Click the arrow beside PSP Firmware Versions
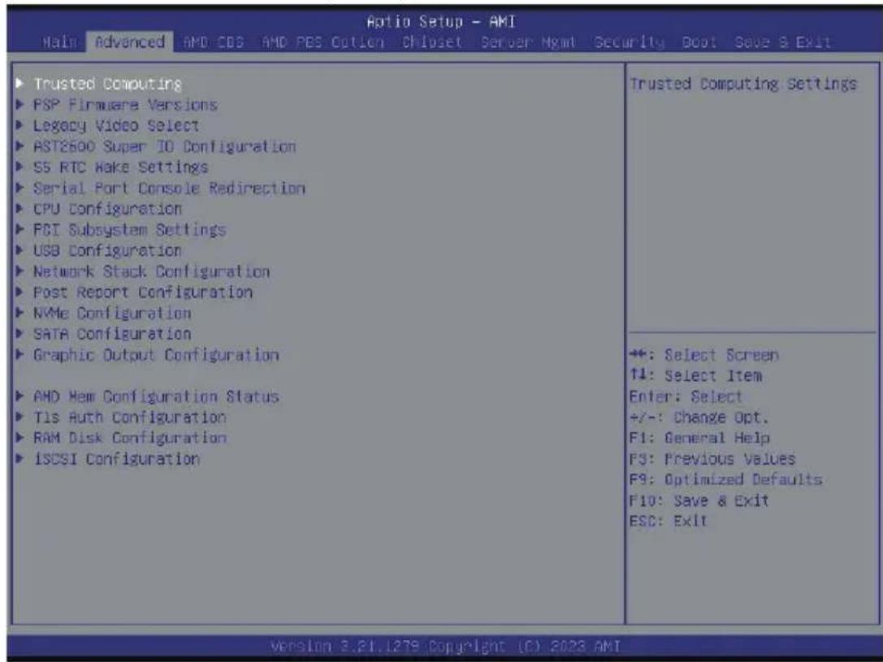 pyautogui.click(x=19, y=104)
